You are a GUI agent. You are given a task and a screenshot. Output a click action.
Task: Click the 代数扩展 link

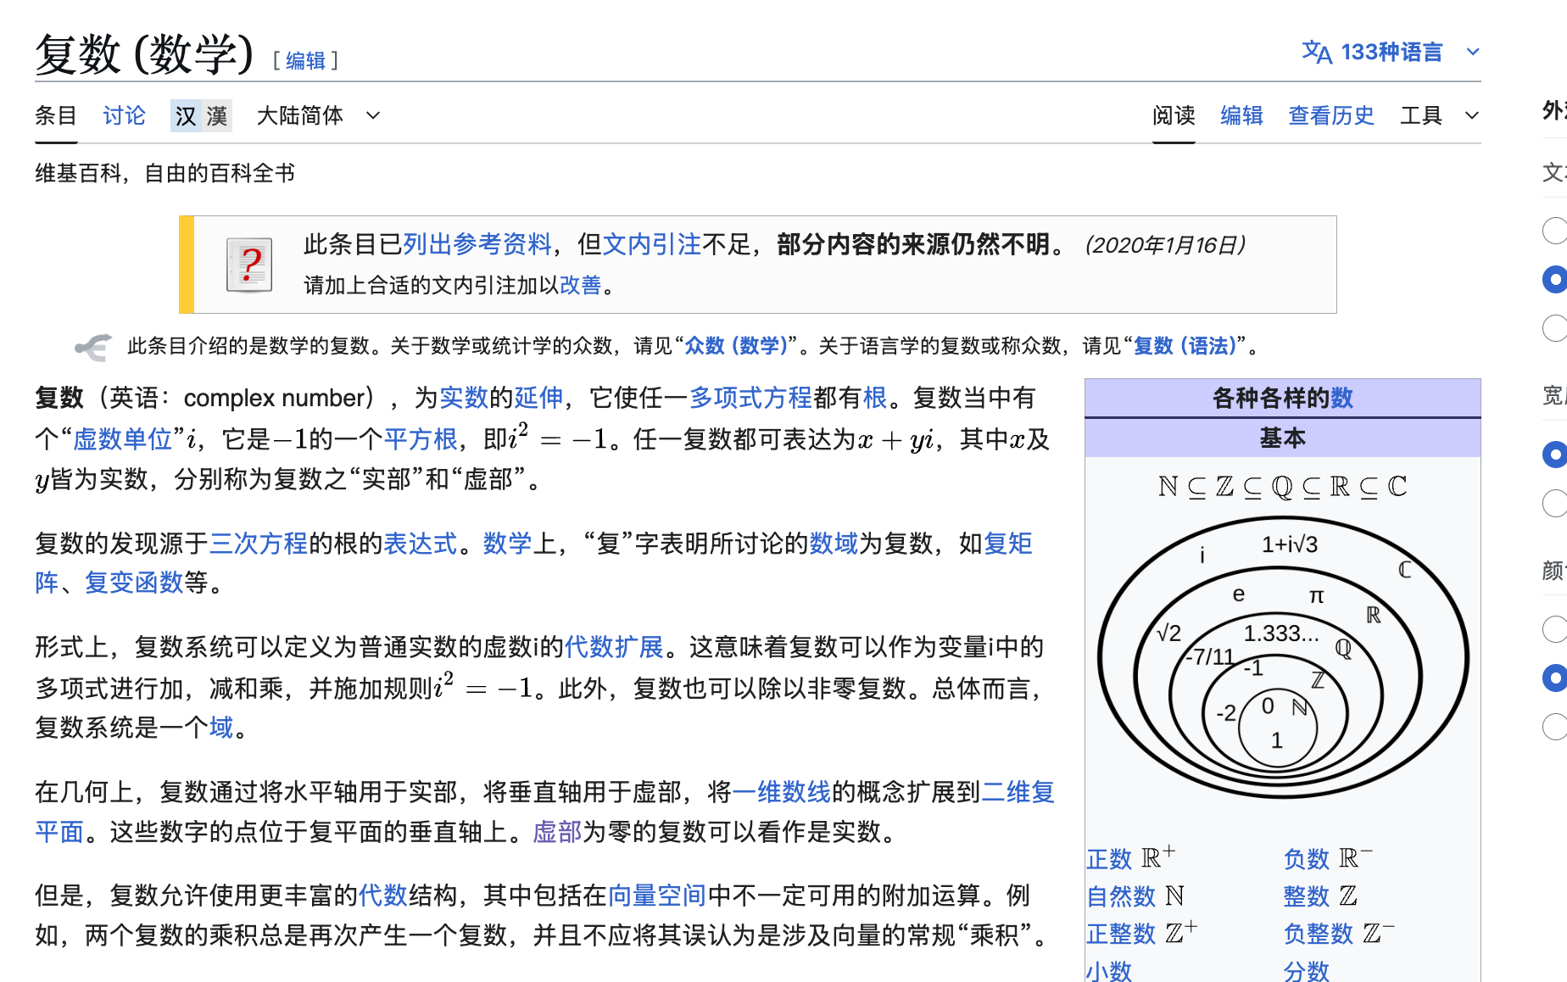pos(614,647)
